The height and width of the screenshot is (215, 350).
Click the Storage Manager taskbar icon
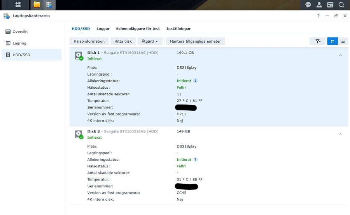[x=49, y=5]
